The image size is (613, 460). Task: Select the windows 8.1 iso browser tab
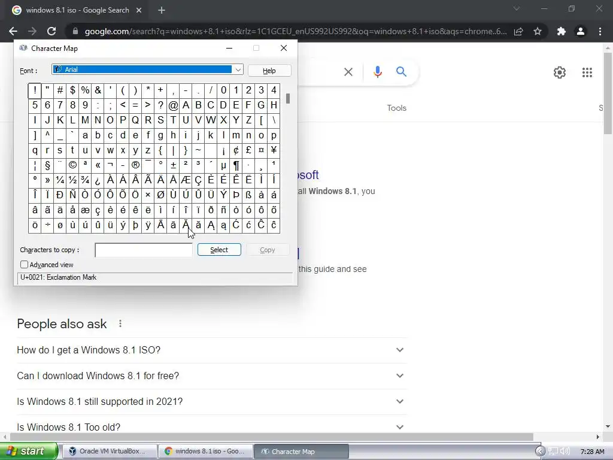[x=77, y=10]
